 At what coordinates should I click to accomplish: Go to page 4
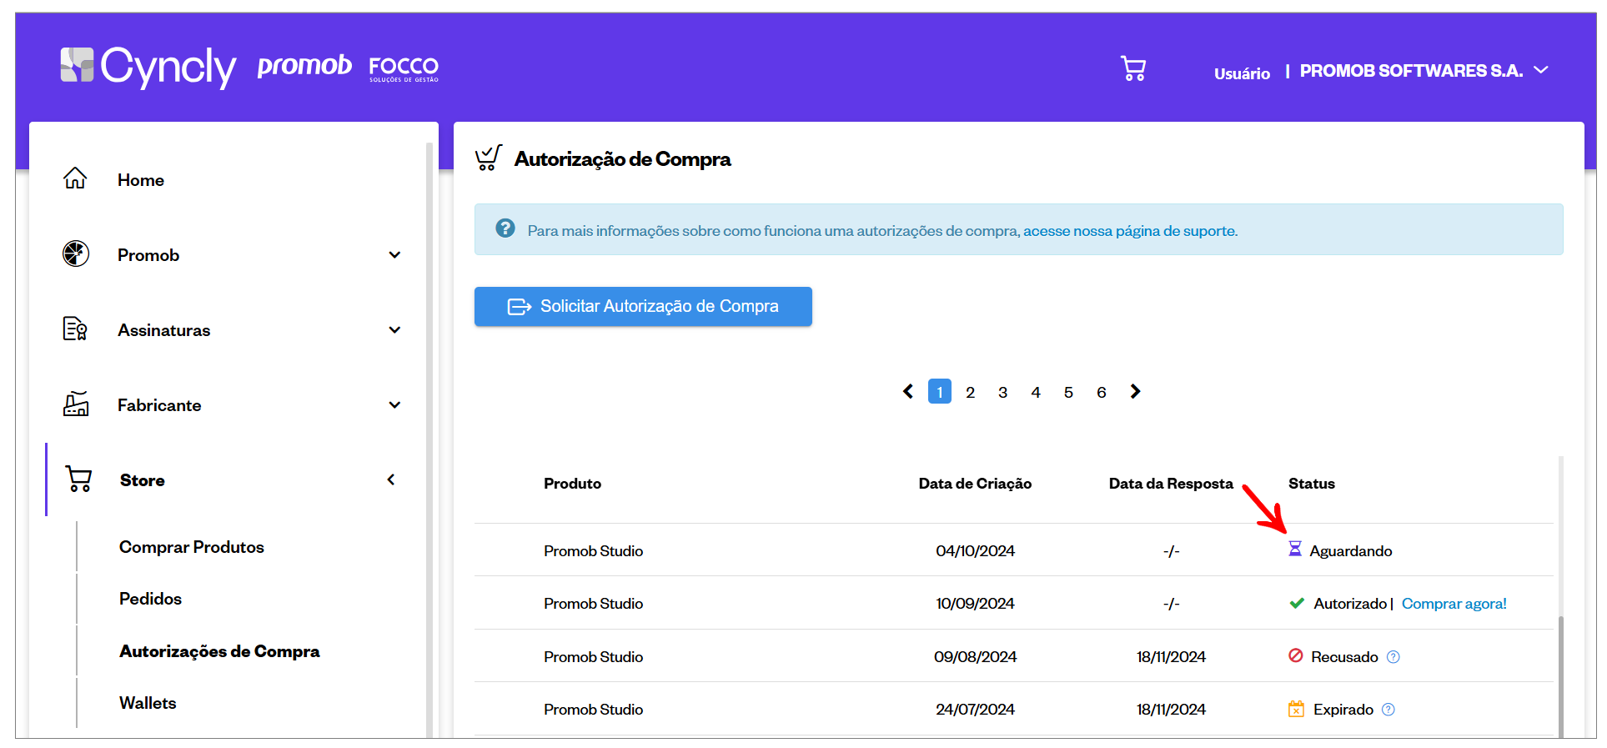tap(1036, 392)
